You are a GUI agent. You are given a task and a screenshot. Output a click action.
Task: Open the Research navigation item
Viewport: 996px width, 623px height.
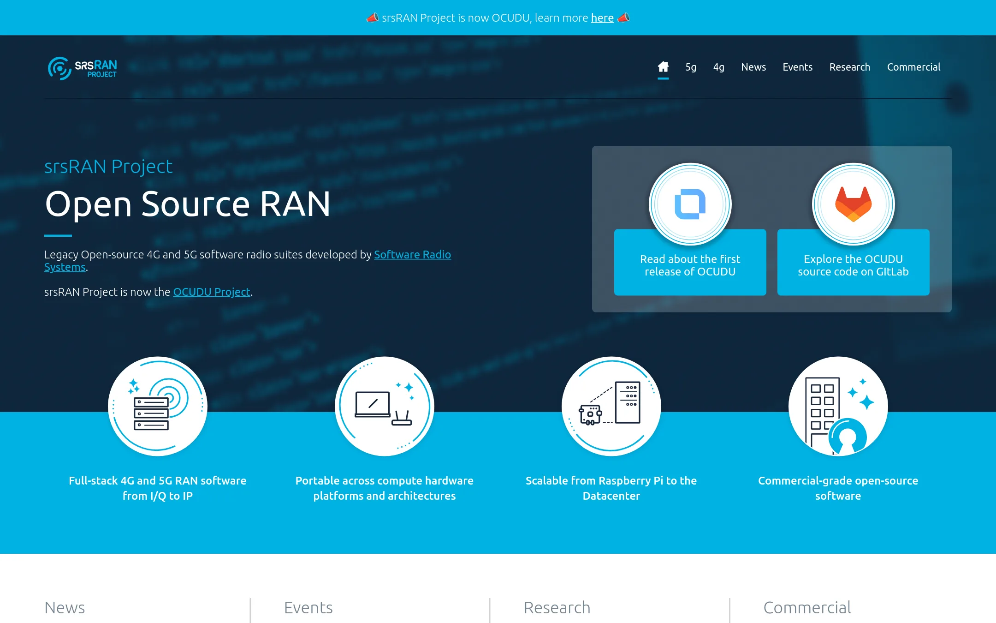tap(849, 67)
